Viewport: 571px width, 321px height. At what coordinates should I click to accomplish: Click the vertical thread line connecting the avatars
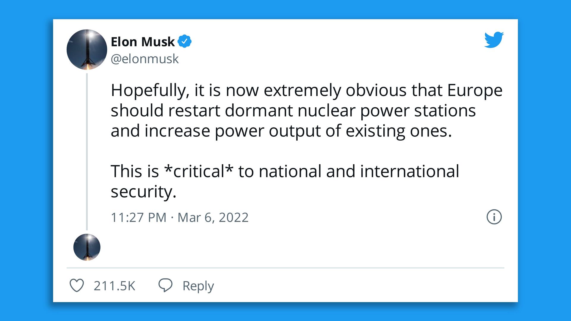87,152
